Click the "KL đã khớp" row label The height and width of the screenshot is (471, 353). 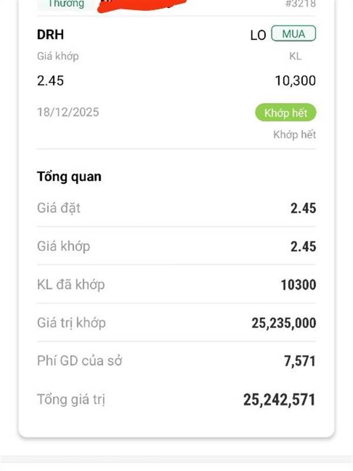71,285
